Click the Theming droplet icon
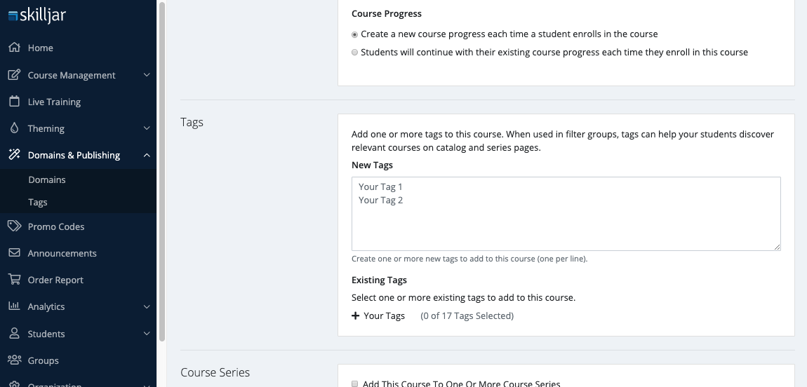Image resolution: width=807 pixels, height=387 pixels. pyautogui.click(x=14, y=128)
